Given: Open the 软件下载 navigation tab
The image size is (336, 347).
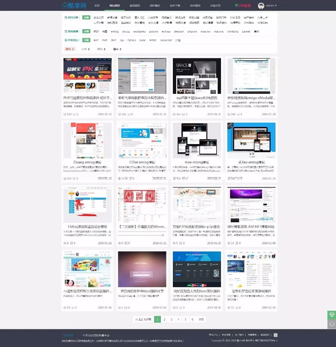Looking at the screenshot, I should [x=175, y=6].
